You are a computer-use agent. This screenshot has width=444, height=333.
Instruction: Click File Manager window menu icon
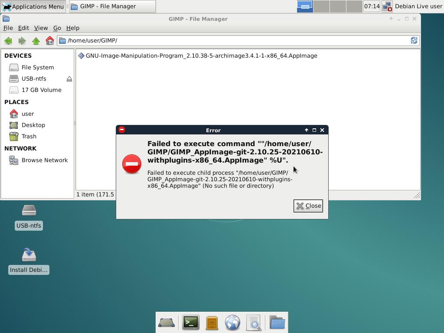[6, 19]
